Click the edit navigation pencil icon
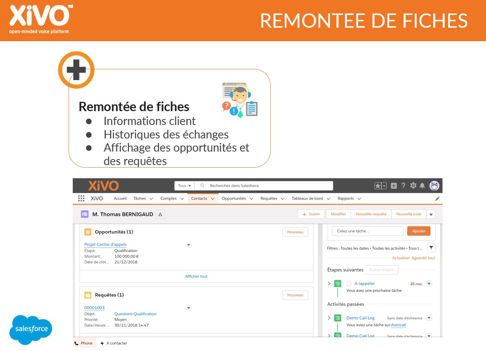Viewport: 486px width, 351px height. [x=437, y=199]
